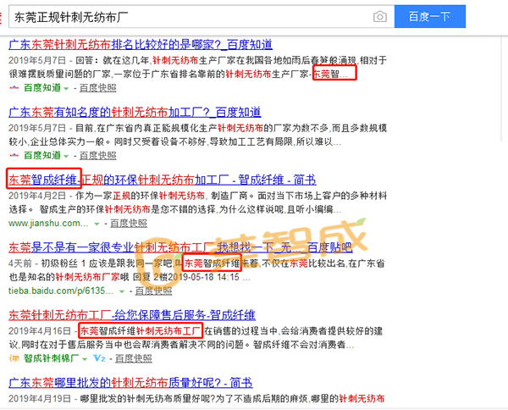Click the 百度知道 paw icon under first result

click(14, 88)
